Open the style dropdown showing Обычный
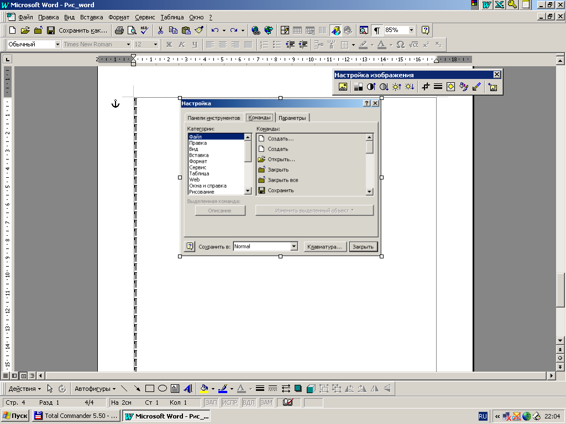The image size is (566, 424). tap(57, 44)
